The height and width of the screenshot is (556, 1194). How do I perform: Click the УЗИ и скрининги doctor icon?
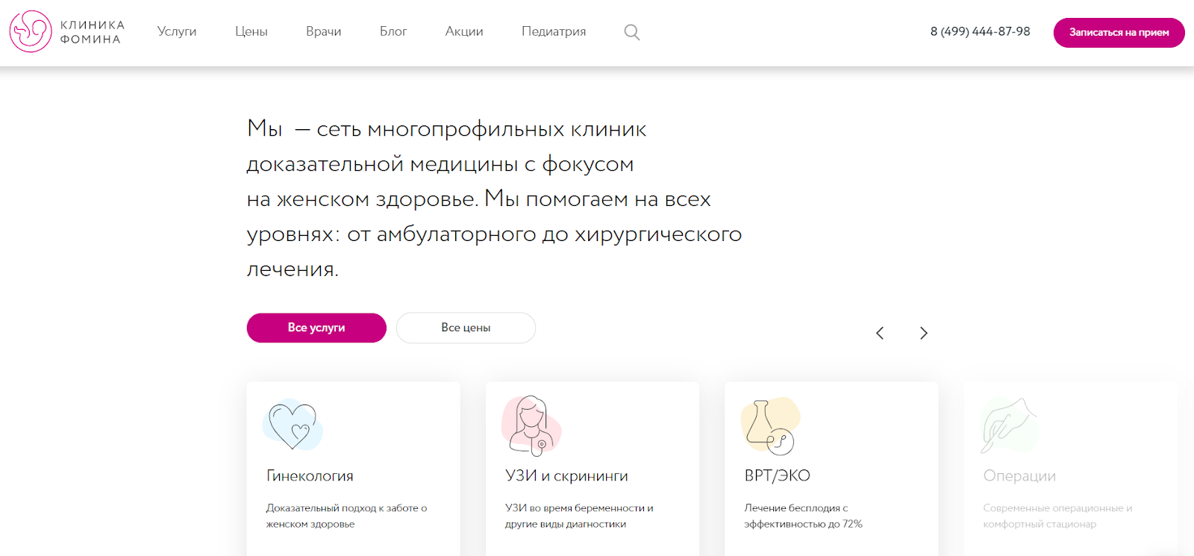coord(531,425)
